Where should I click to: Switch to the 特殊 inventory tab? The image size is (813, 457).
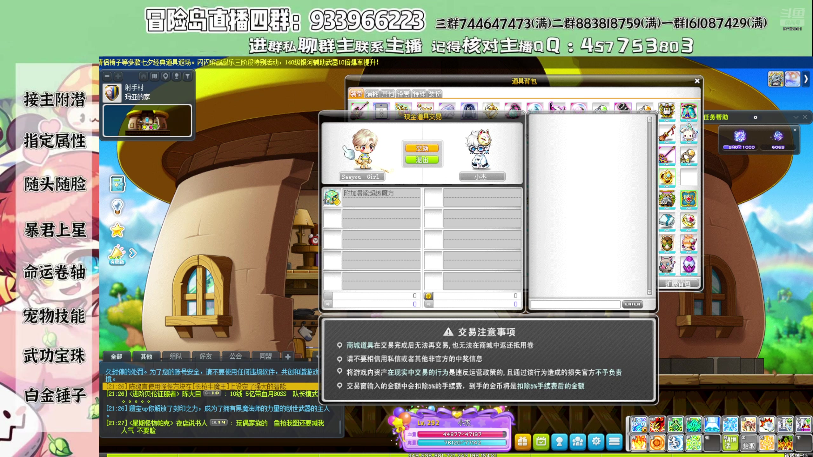coord(419,94)
